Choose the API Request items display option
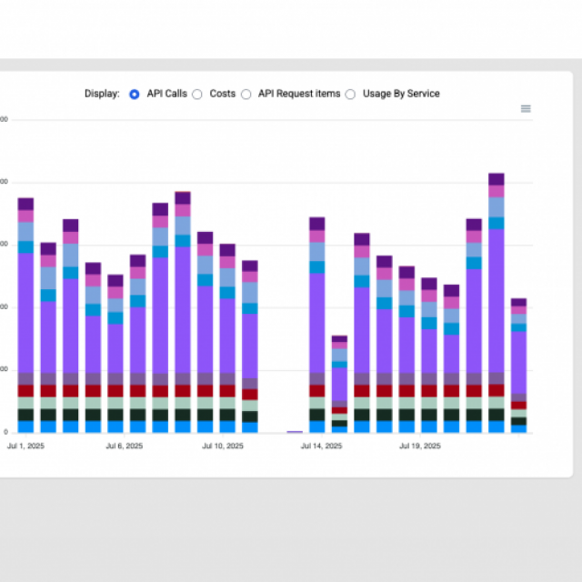This screenshot has width=582, height=582. point(246,94)
